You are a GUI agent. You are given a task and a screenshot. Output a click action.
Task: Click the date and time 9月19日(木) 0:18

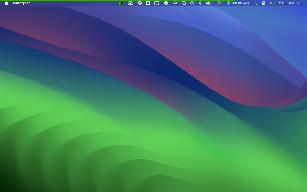click(x=289, y=3)
